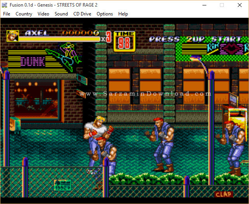
Task: Click the DUNK neon sign
Action: (x=33, y=62)
